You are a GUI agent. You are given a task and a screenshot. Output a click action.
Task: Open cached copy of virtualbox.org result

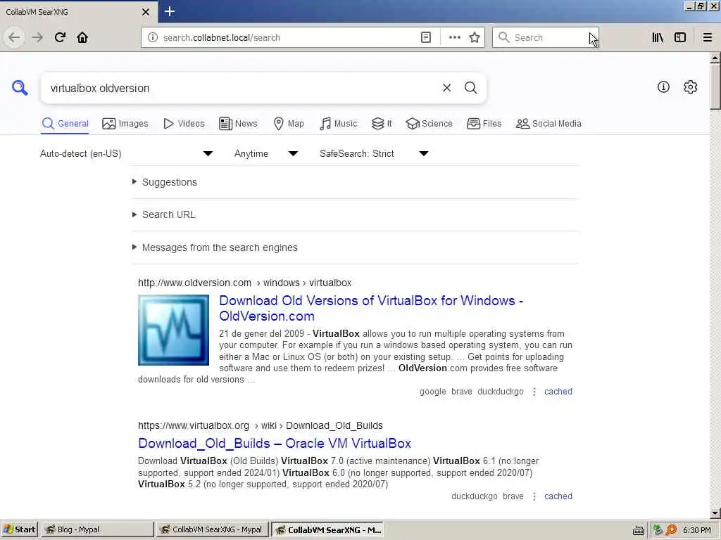pos(558,496)
